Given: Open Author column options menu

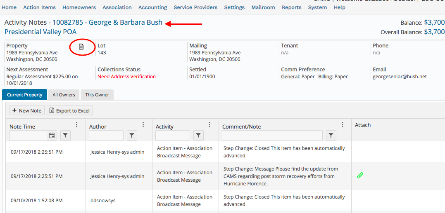Looking at the screenshot, I should 143,125.
